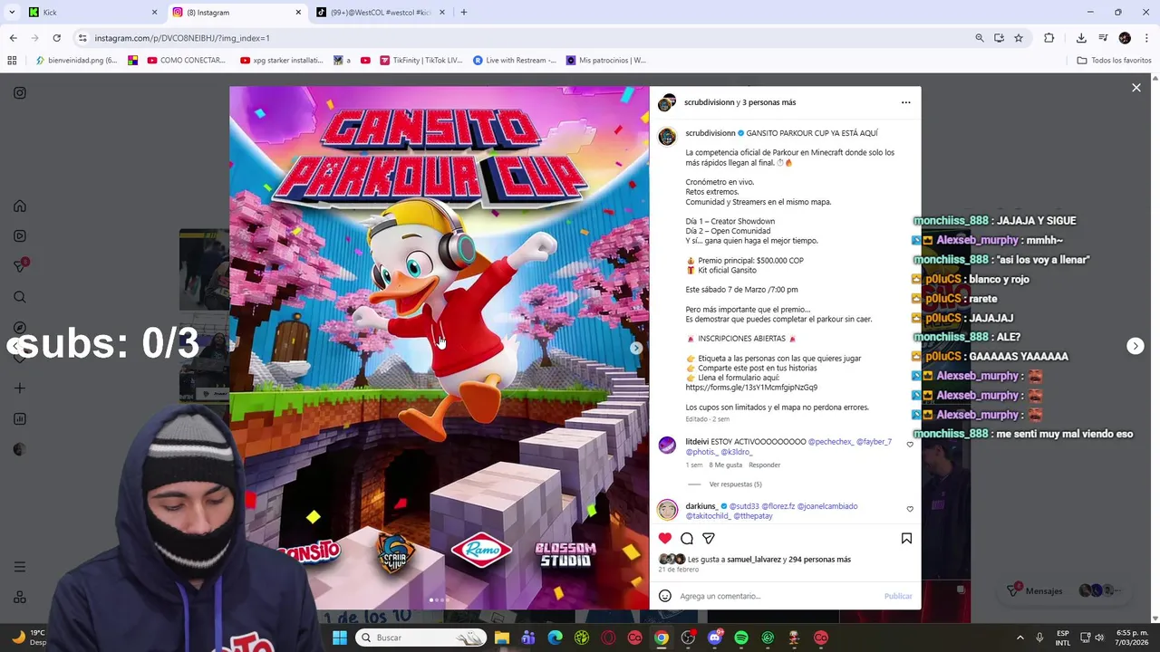Click the comment bubble icon under post
The image size is (1160, 652).
[687, 538]
